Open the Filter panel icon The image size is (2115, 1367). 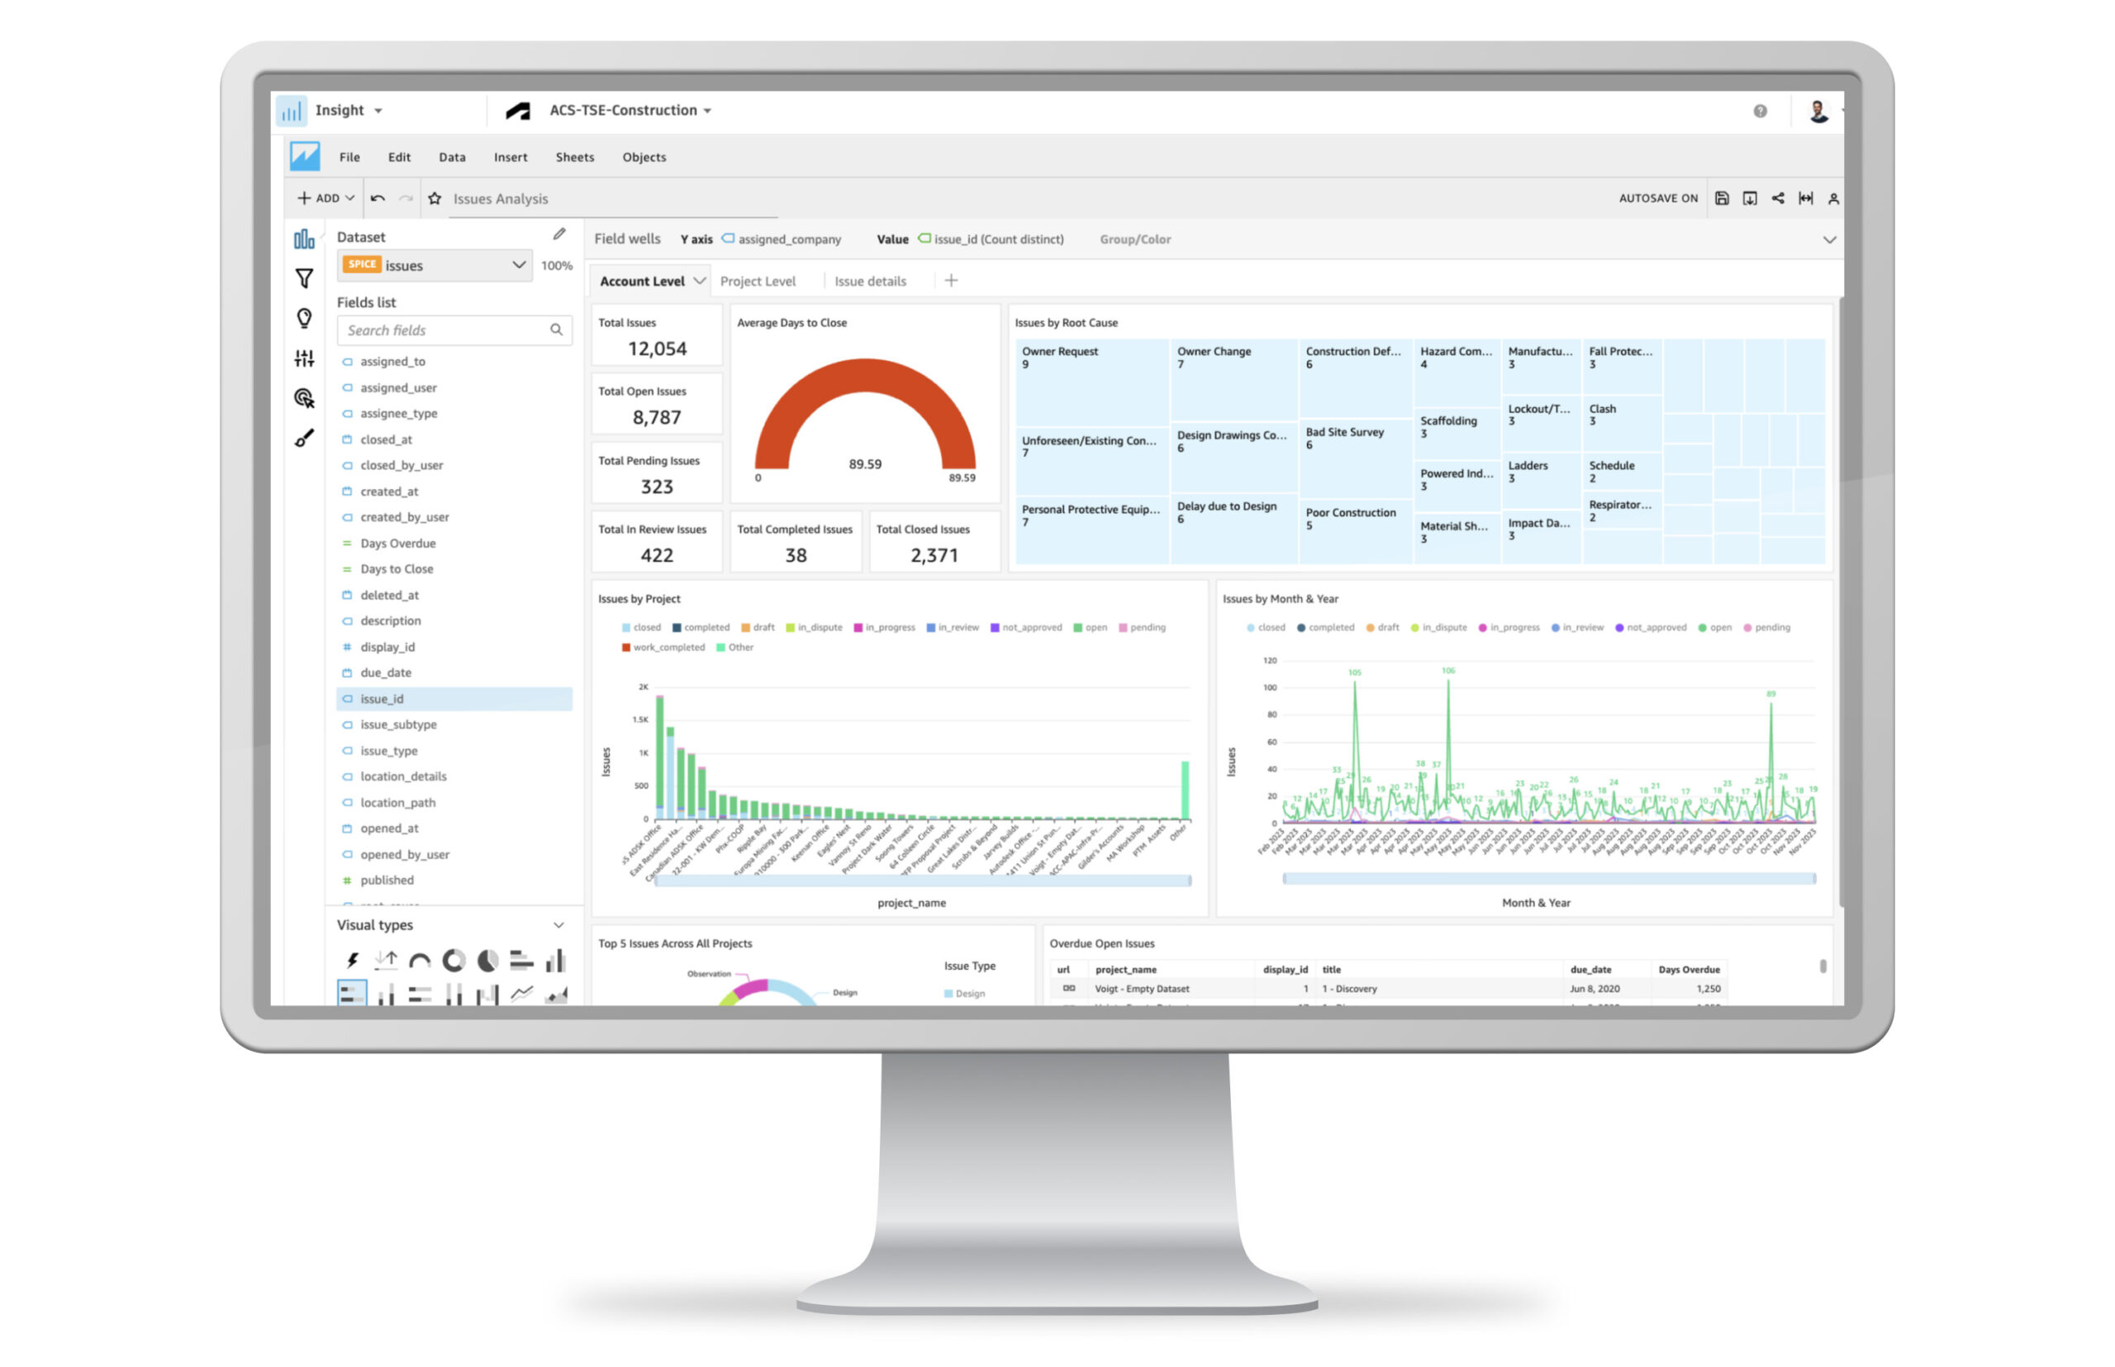pyautogui.click(x=305, y=278)
